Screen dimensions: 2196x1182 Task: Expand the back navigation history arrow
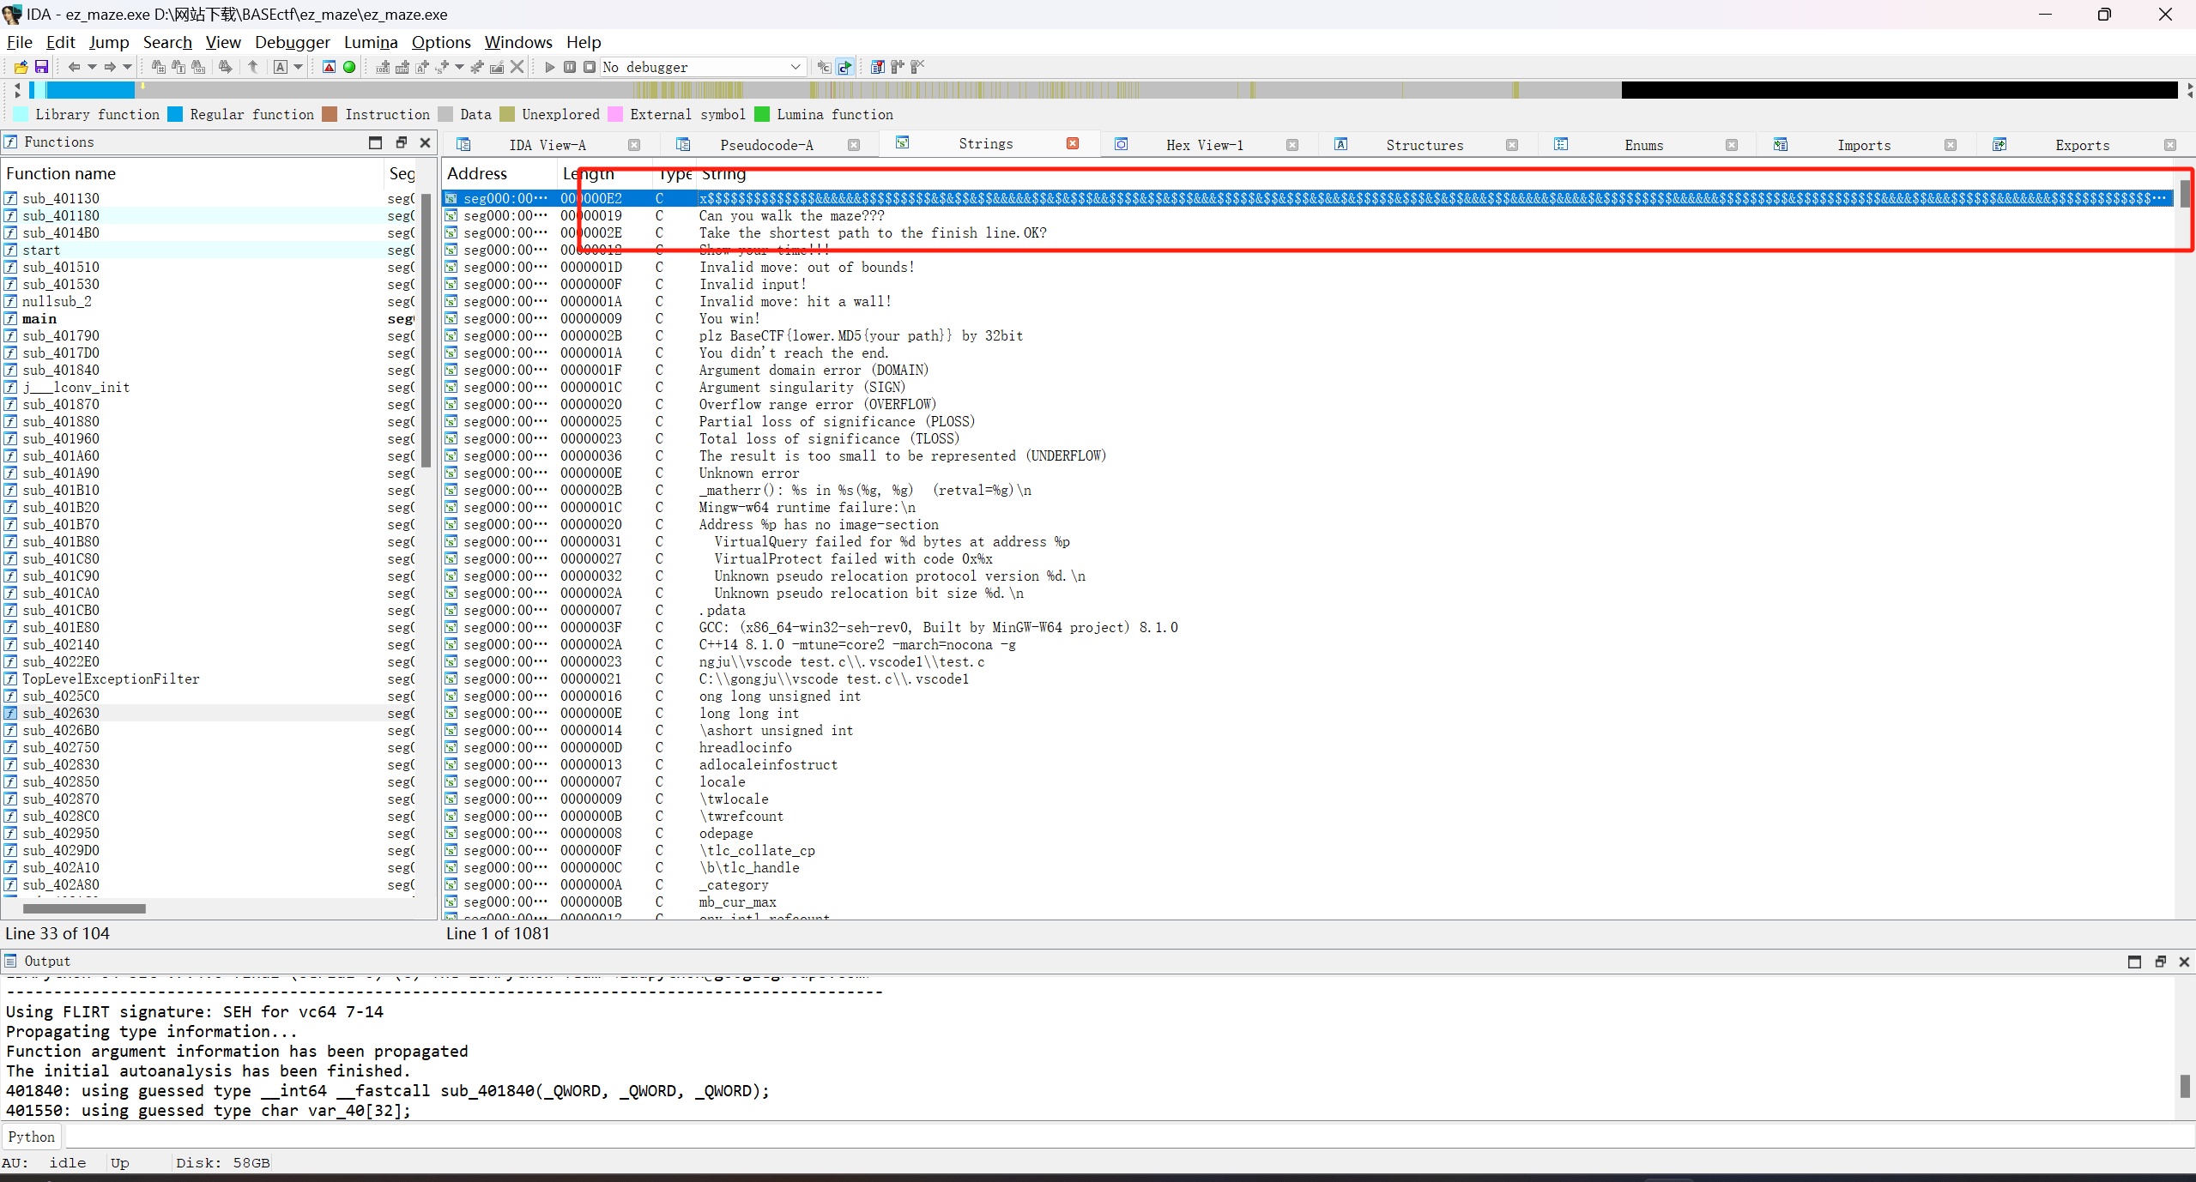tap(92, 67)
